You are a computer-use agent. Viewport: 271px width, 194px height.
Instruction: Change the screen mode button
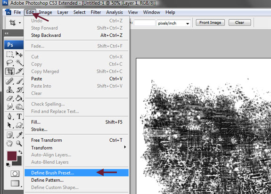coord(15,183)
